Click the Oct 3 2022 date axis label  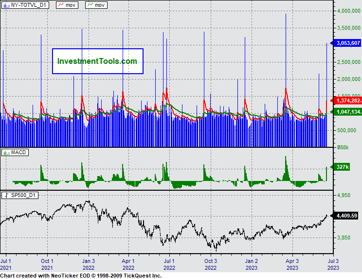pos(210,264)
